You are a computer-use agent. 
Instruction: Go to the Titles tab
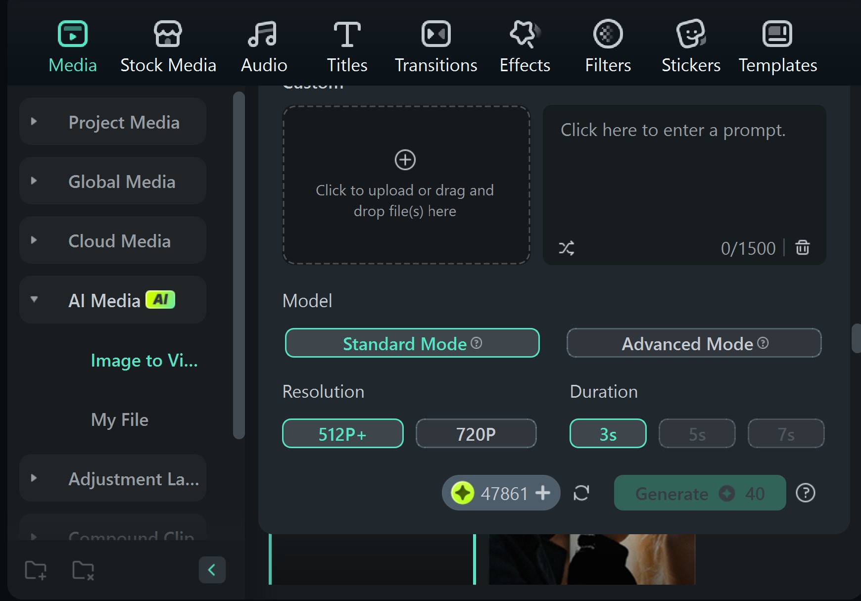[347, 47]
